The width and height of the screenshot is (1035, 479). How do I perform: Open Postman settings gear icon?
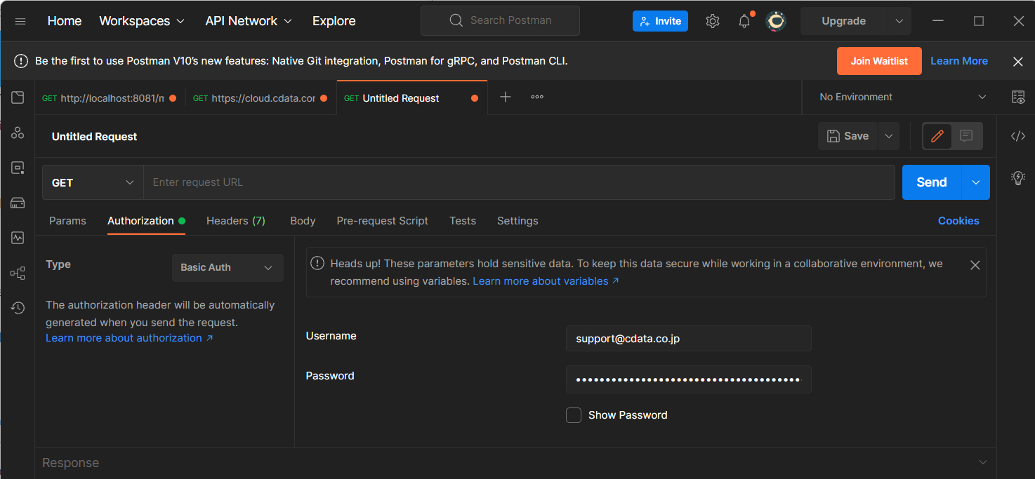(713, 21)
